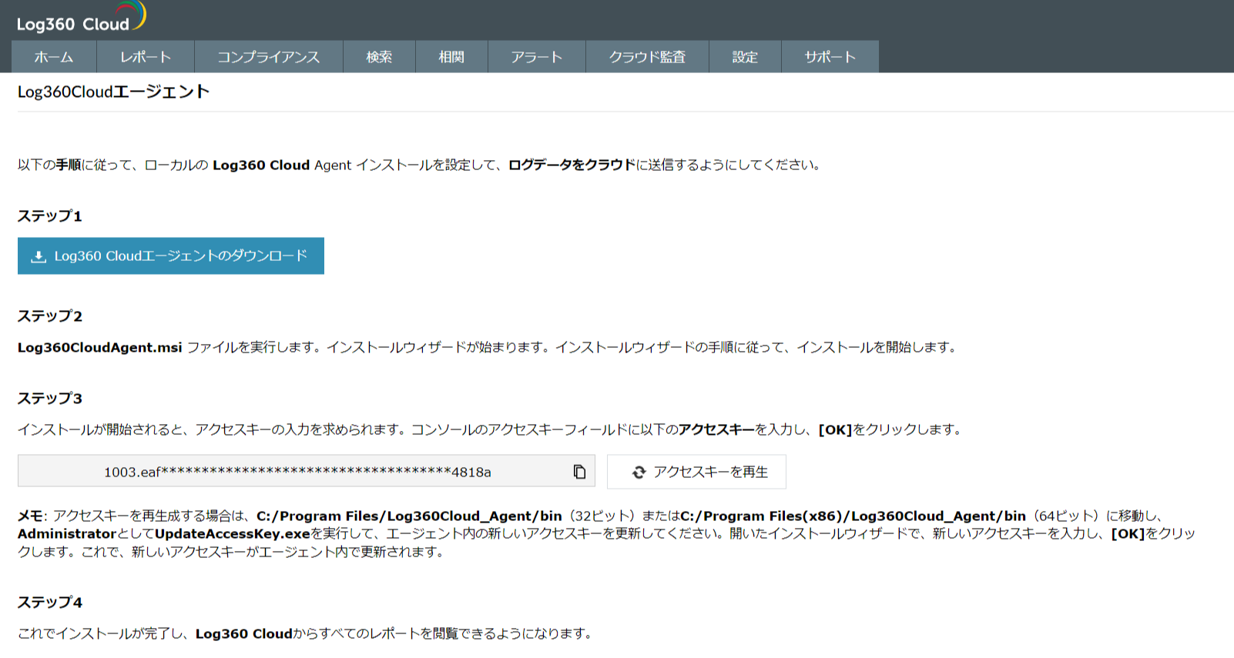The height and width of the screenshot is (658, 1234).
Task: Click the UpdateAccessKey.exe text in the memo
Action: (233, 534)
